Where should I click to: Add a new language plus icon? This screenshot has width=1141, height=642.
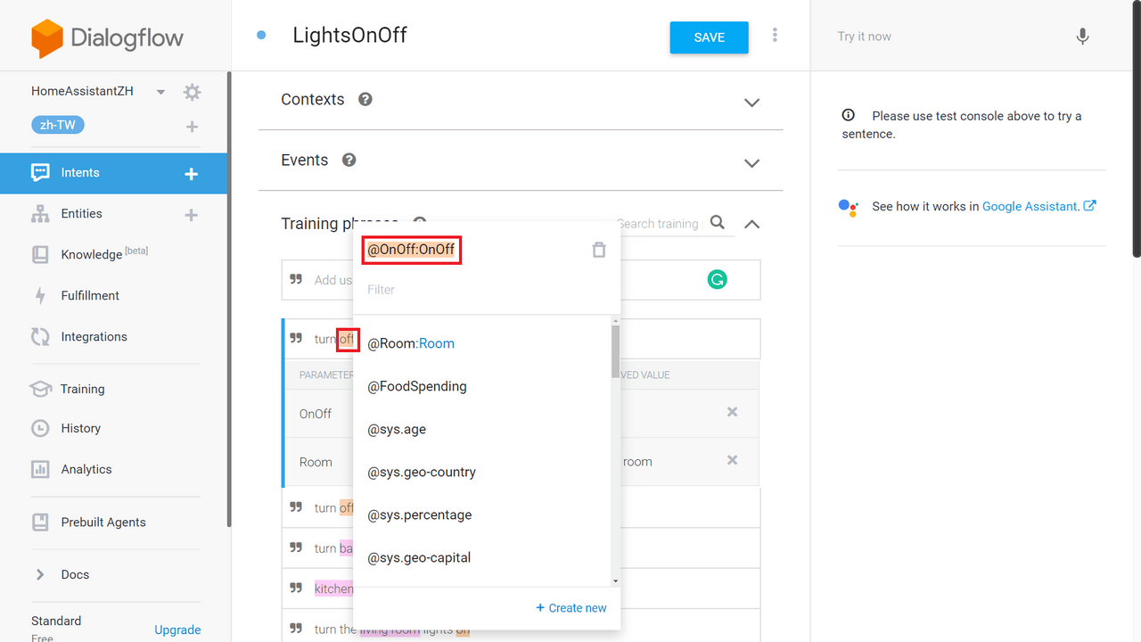coord(192,127)
